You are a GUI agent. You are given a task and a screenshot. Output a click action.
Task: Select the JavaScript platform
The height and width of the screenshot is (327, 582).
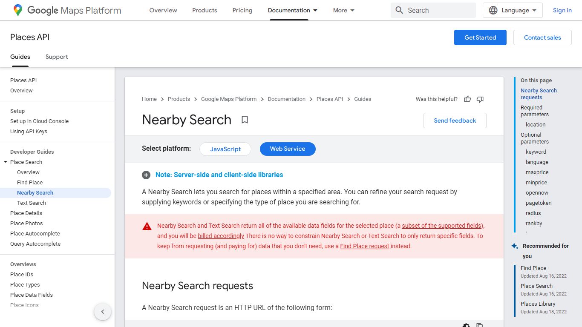tap(225, 149)
